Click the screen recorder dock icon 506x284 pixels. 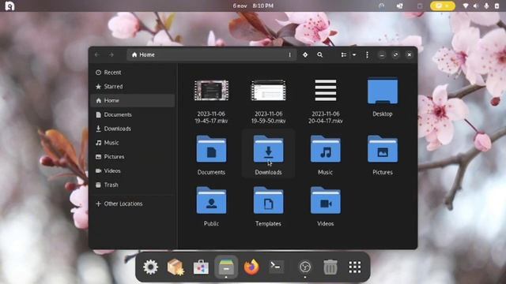(x=305, y=267)
